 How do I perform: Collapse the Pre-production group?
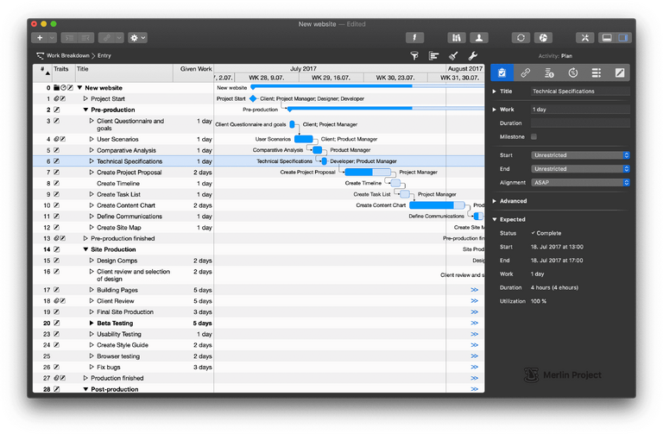[x=85, y=110]
